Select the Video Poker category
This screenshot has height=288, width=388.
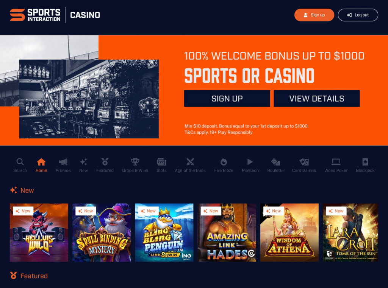(336, 165)
